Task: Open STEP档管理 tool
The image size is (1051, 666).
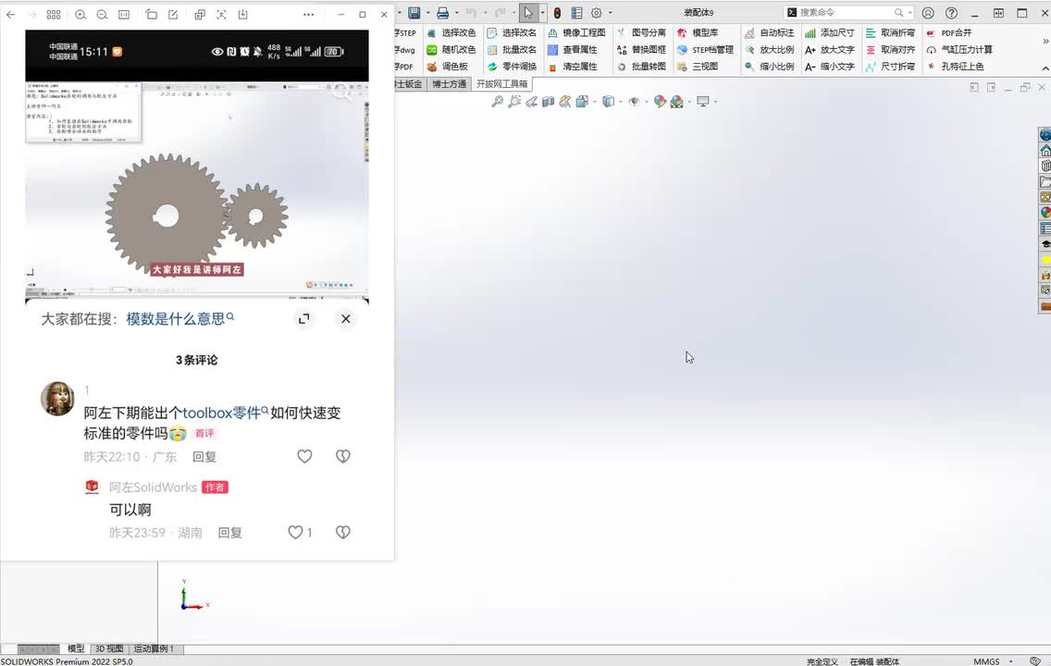Action: click(705, 50)
